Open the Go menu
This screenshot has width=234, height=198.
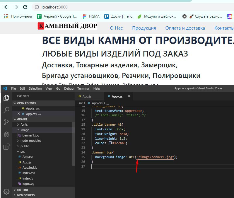pyautogui.click(x=58, y=88)
